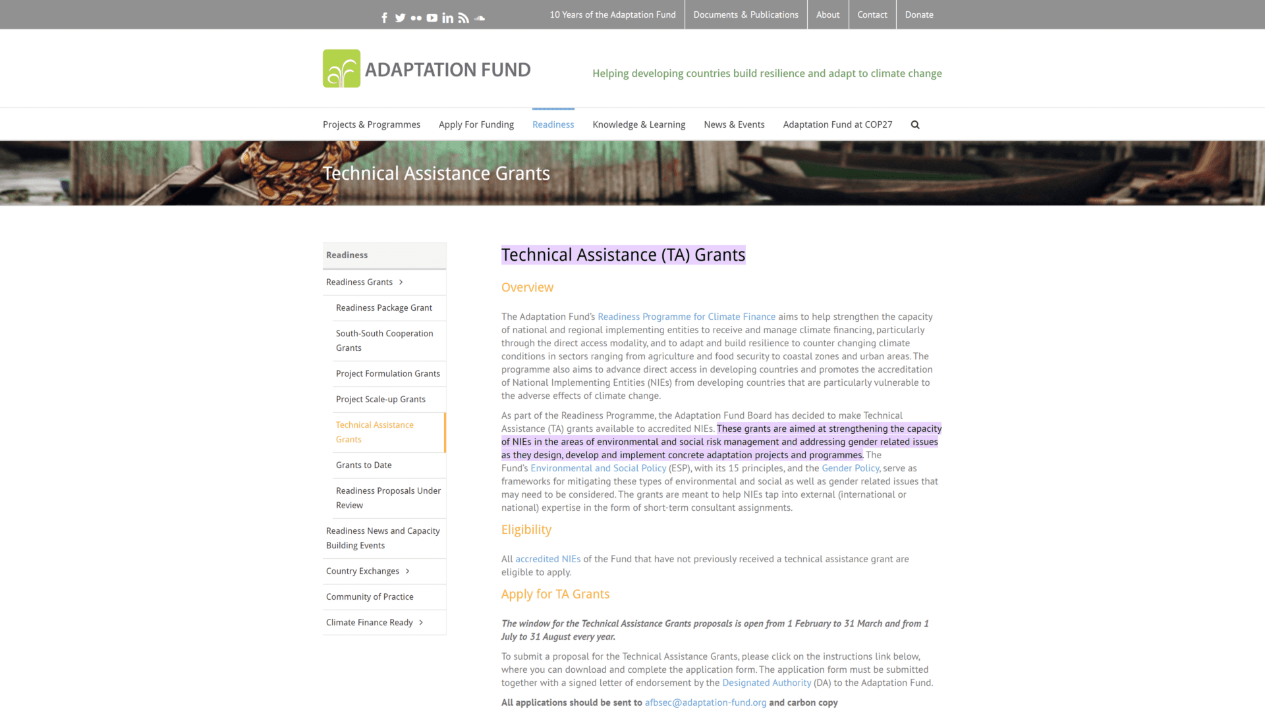This screenshot has width=1265, height=711.
Task: Click Technical Assistance Grants sidebar item
Action: [376, 431]
